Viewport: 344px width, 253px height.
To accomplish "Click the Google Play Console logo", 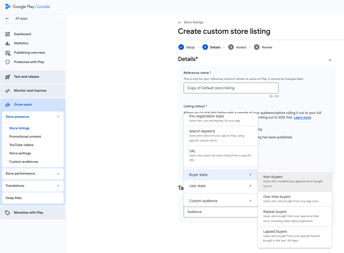I will pyautogui.click(x=27, y=7).
